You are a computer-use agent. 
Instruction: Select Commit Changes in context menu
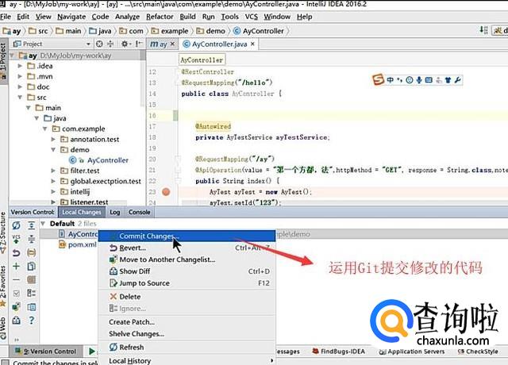point(187,236)
